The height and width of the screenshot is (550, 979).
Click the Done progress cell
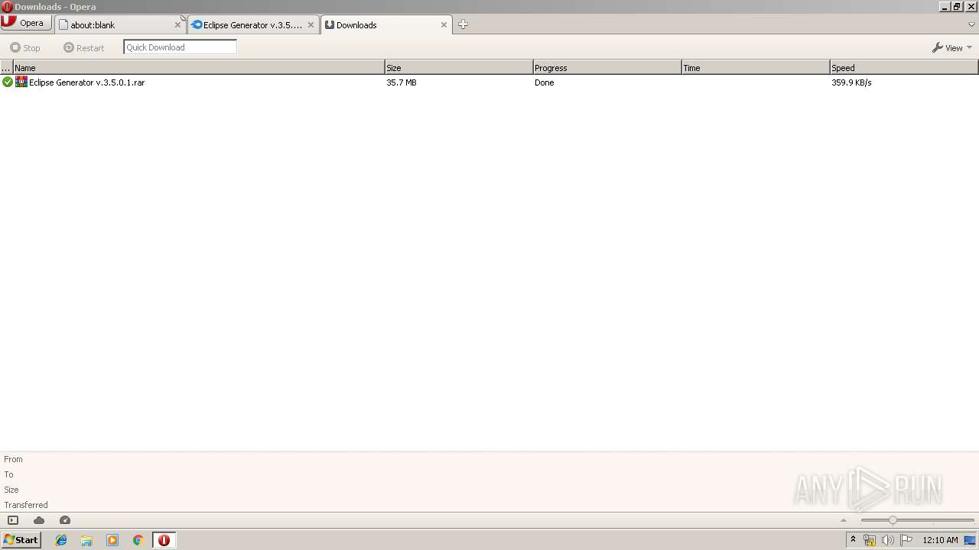coord(545,82)
